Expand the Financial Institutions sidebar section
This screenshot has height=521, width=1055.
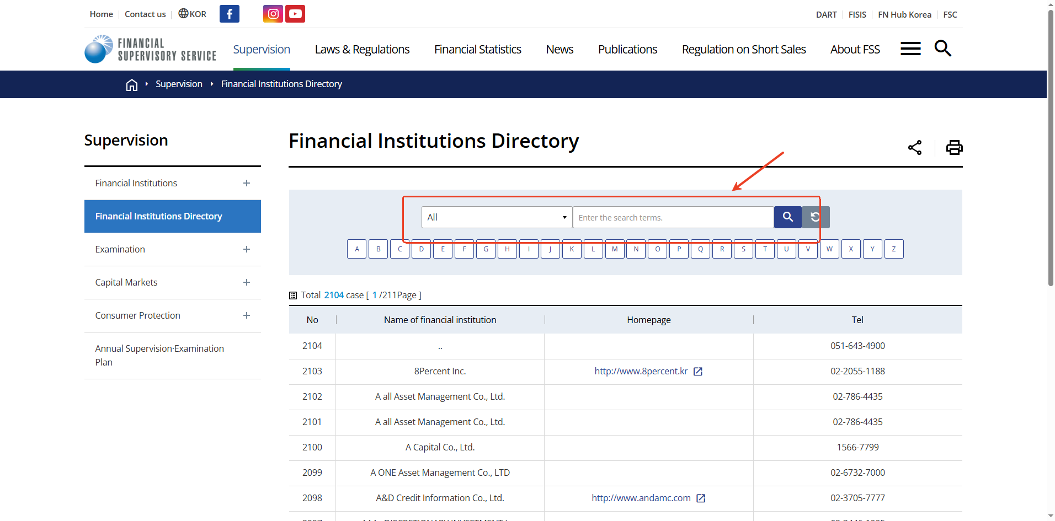[x=247, y=183]
